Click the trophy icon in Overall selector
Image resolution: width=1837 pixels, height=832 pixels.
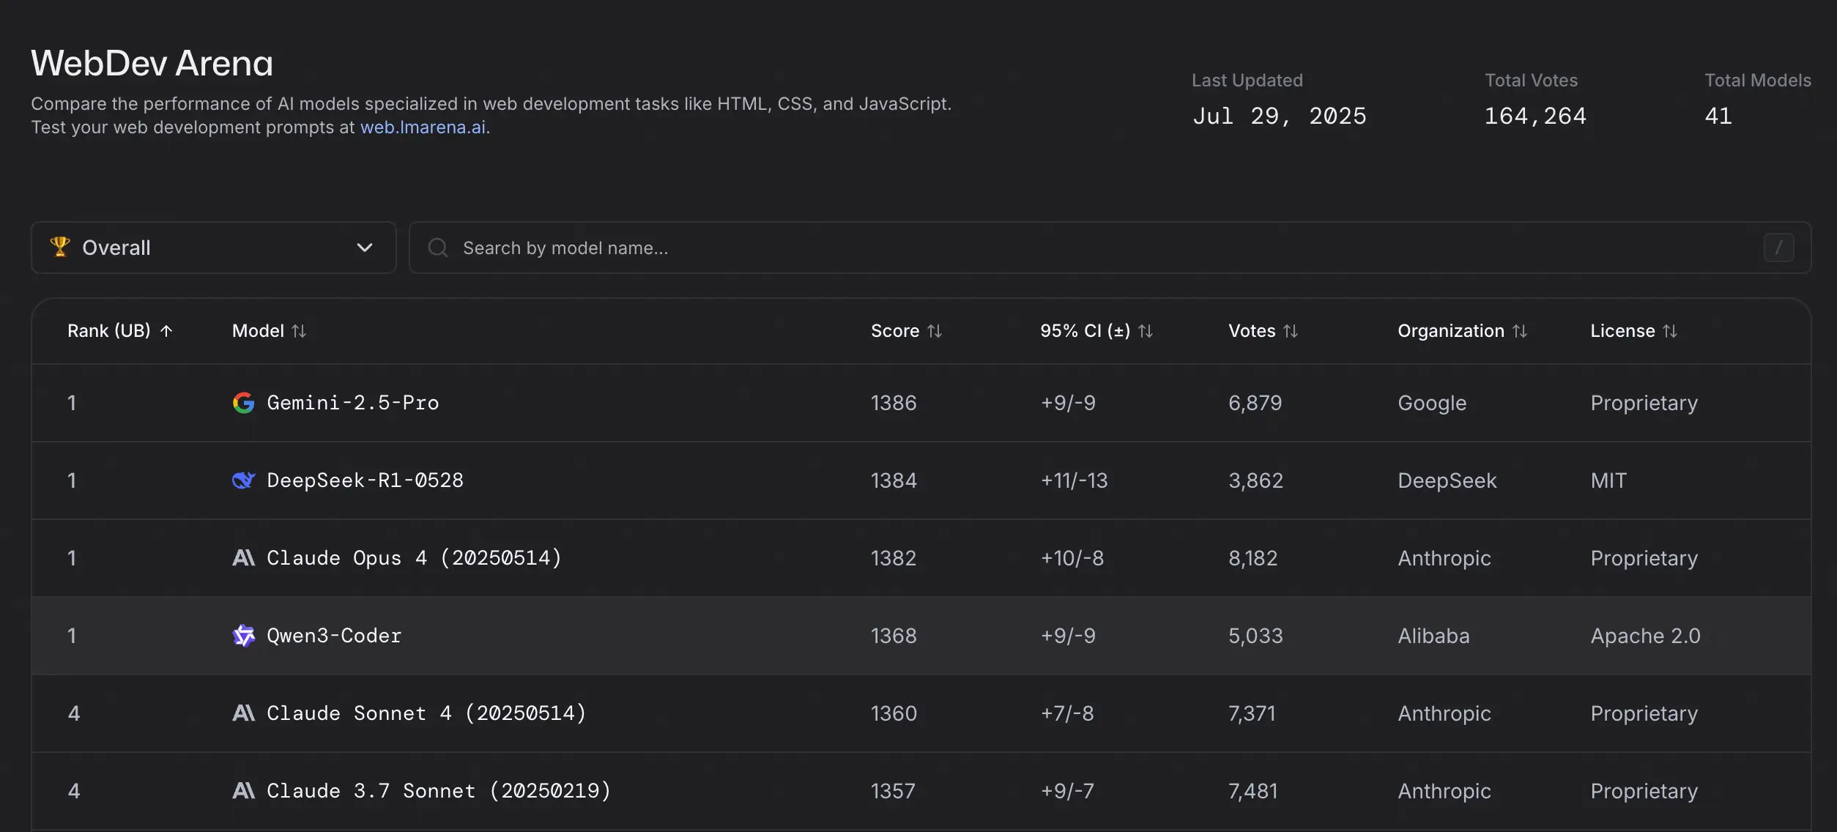[60, 247]
